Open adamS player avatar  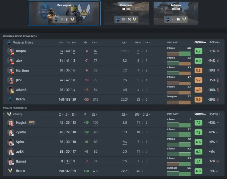[11, 90]
